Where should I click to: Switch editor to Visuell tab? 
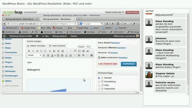point(81,47)
